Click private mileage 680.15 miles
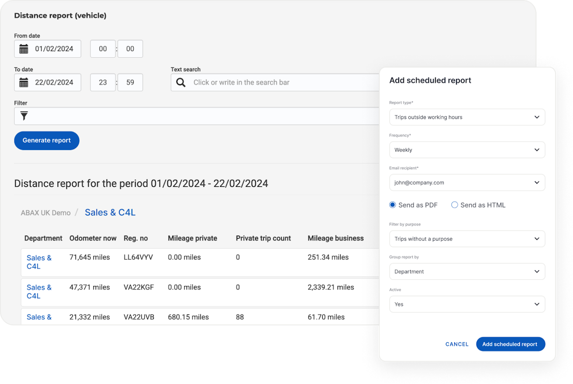 coord(188,317)
